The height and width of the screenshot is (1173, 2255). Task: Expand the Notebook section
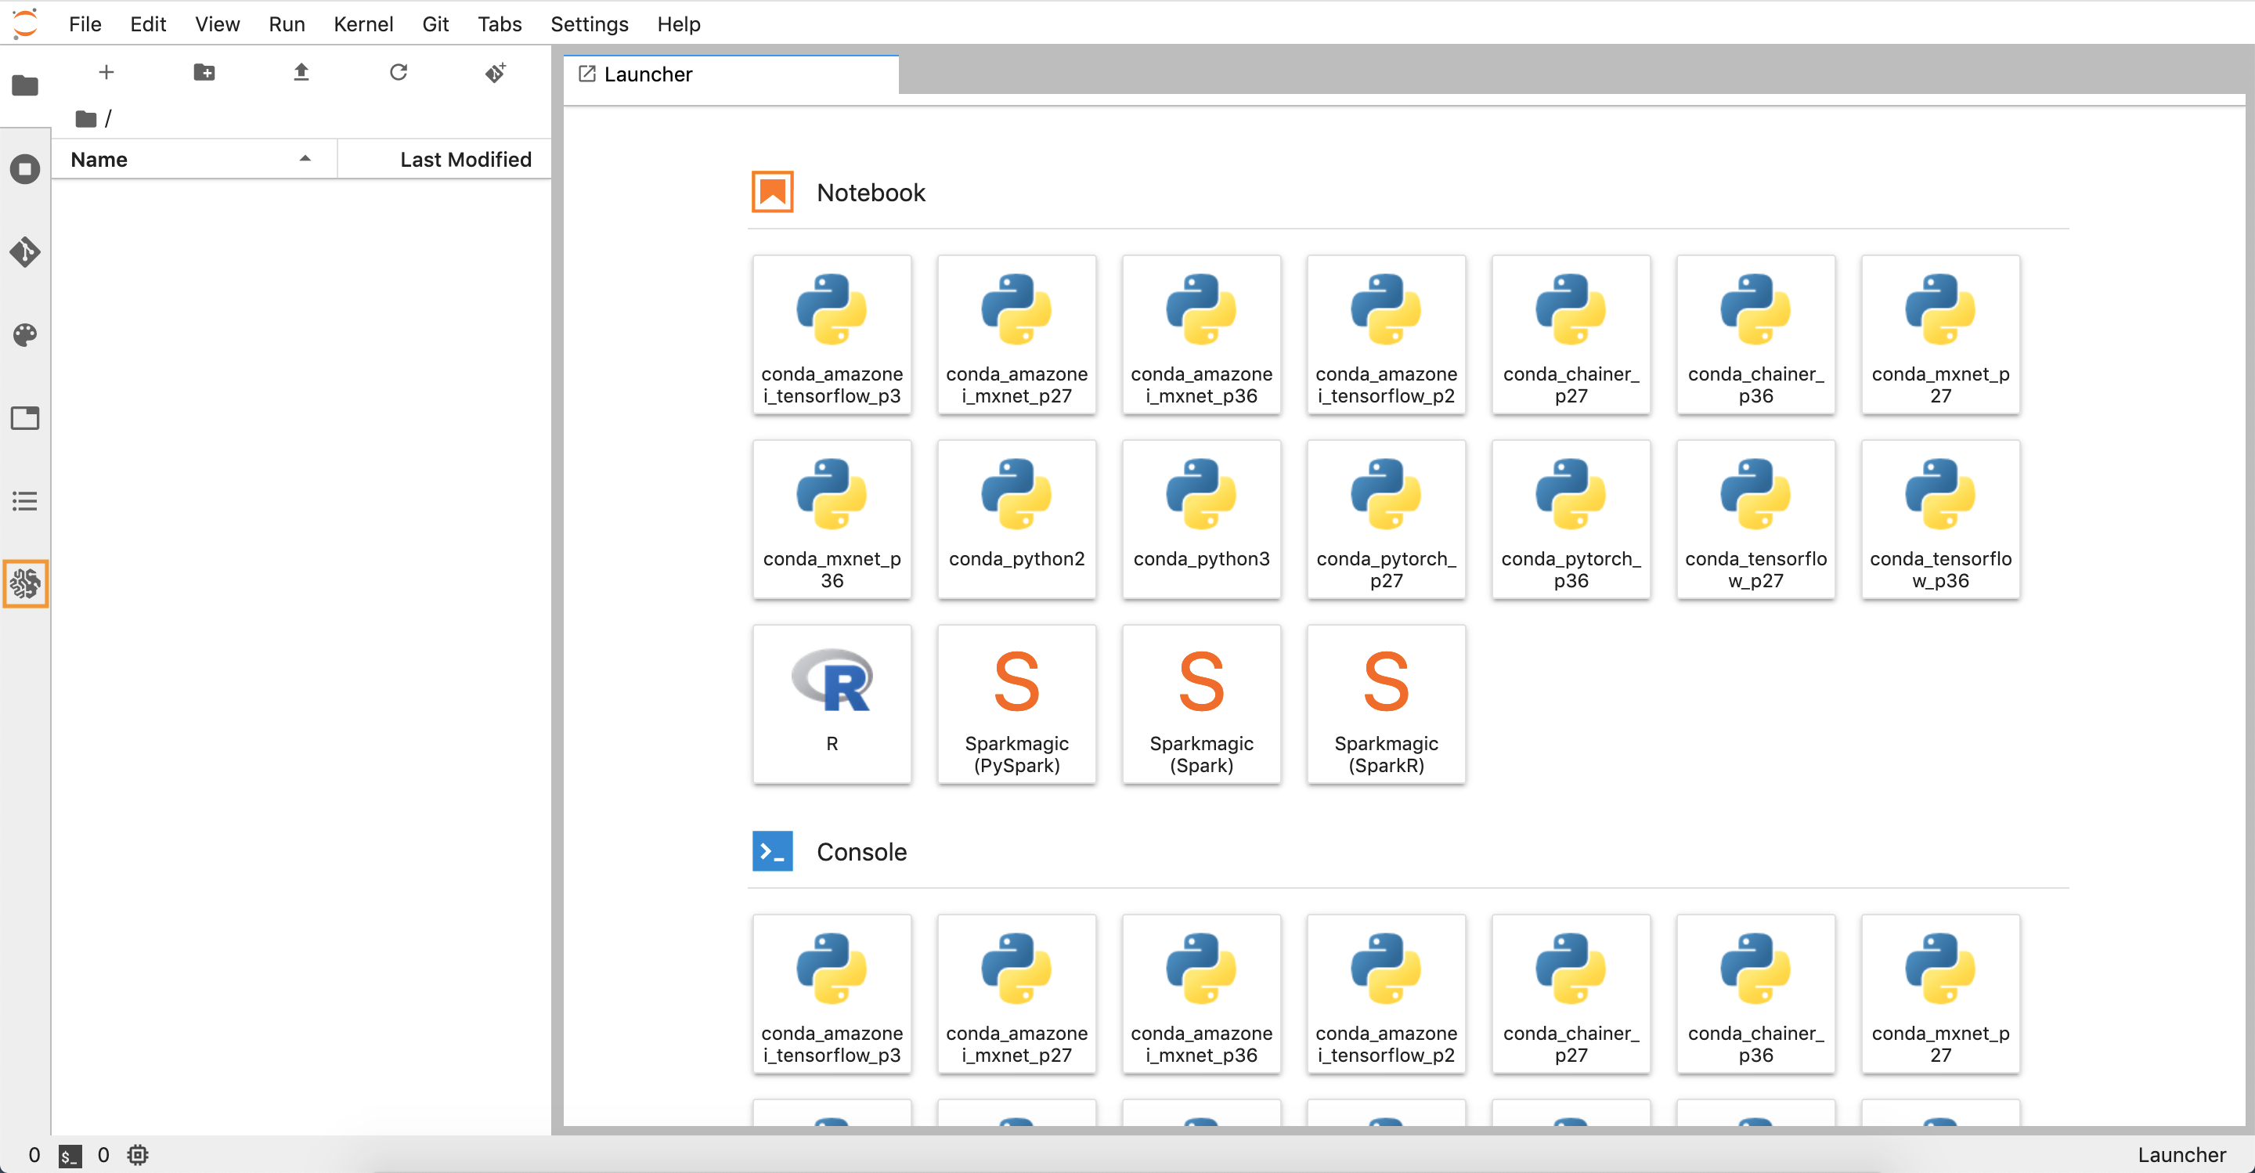pos(872,191)
